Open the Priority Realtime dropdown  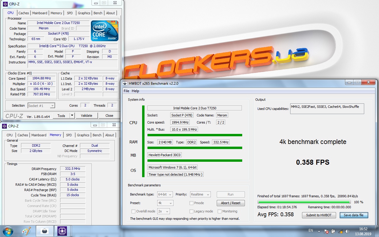click(x=200, y=194)
